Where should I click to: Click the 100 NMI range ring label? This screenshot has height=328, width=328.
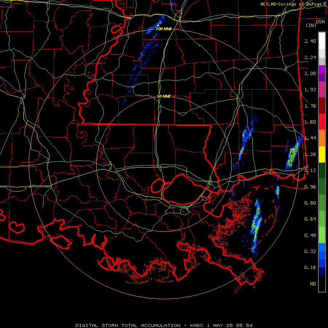(164, 29)
